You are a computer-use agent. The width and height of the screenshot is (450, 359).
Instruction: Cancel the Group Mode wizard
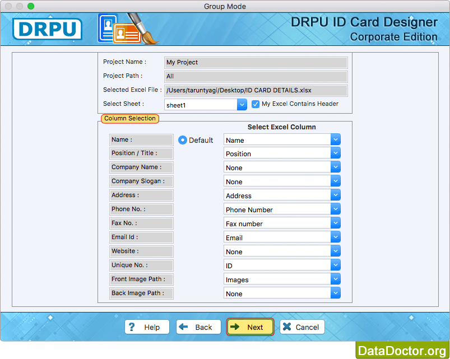[302, 327]
